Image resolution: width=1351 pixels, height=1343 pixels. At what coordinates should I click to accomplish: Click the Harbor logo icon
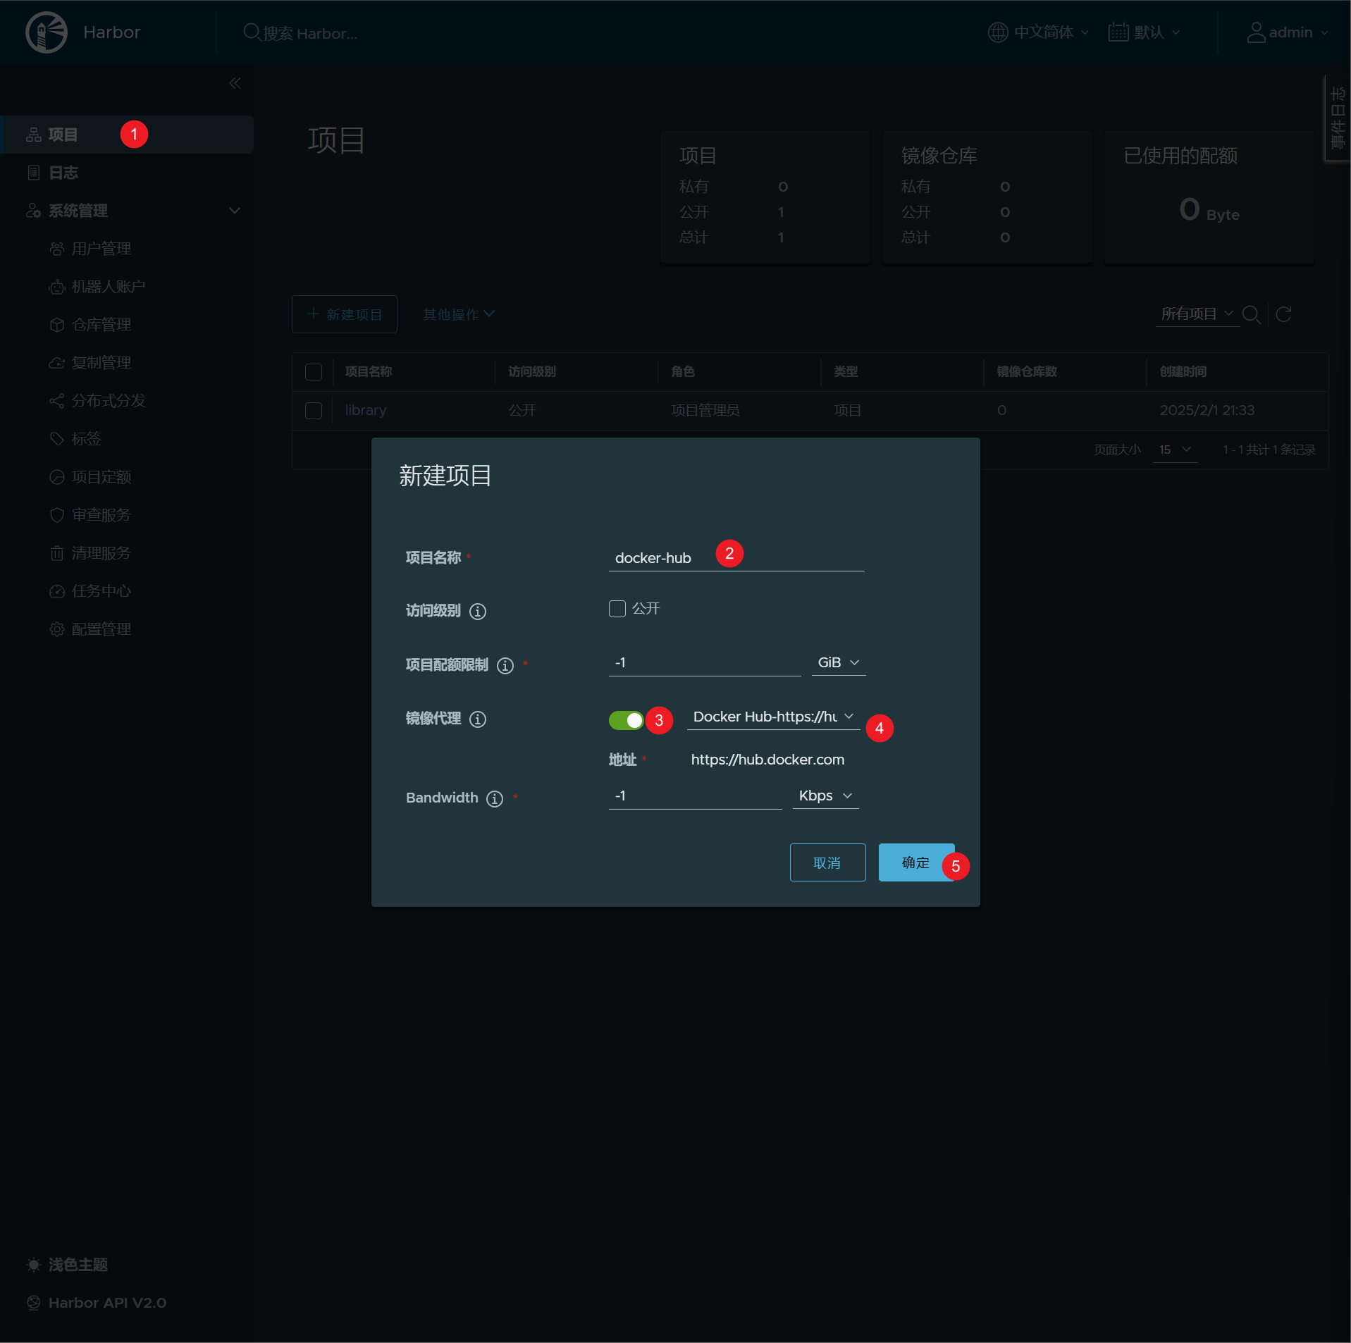[x=47, y=32]
